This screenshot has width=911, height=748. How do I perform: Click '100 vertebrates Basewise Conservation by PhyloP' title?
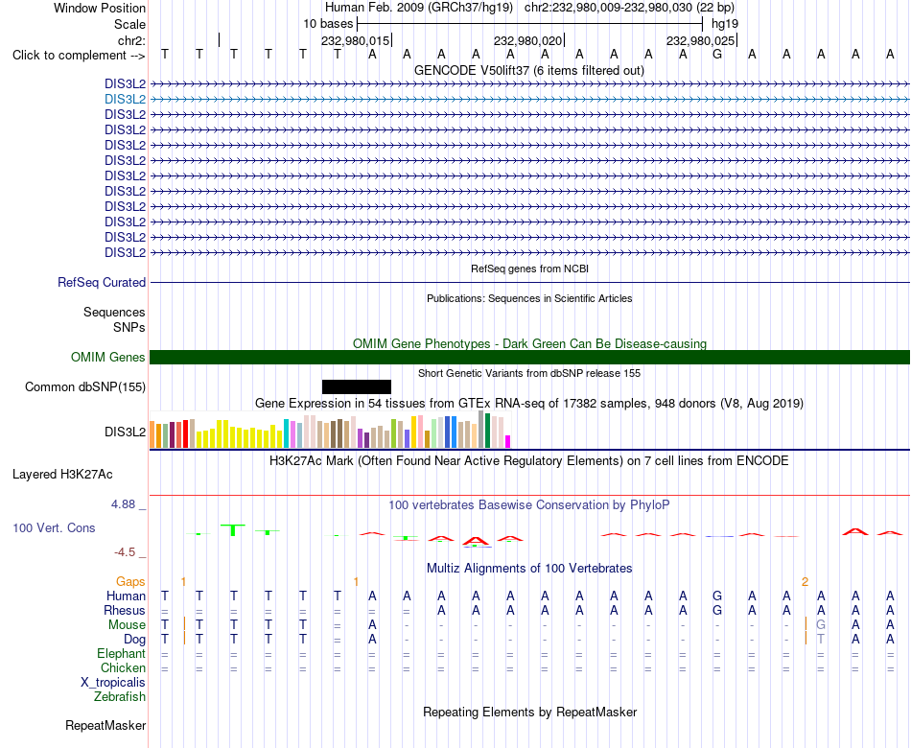click(x=529, y=505)
